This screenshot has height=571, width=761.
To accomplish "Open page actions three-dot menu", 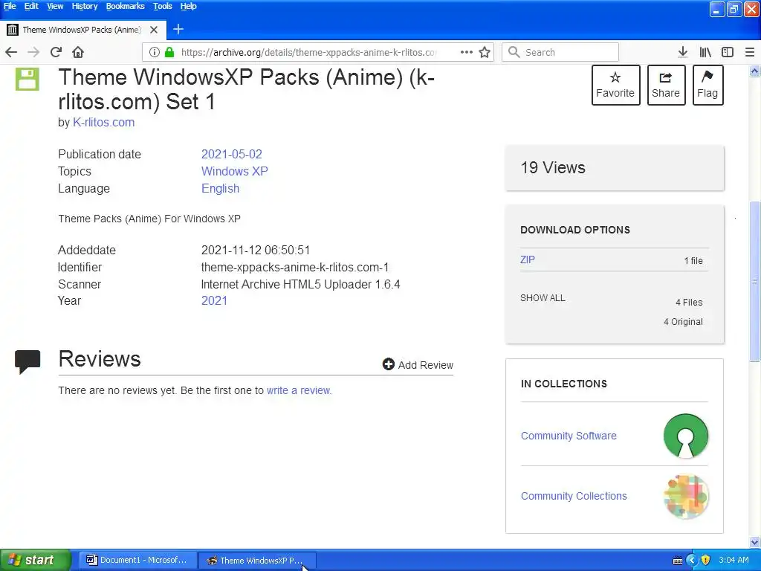I will [467, 52].
